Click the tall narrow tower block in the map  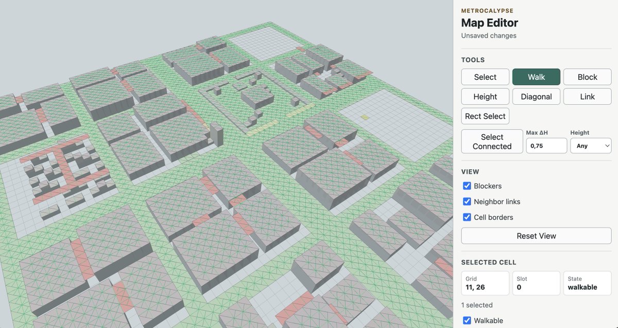217,134
